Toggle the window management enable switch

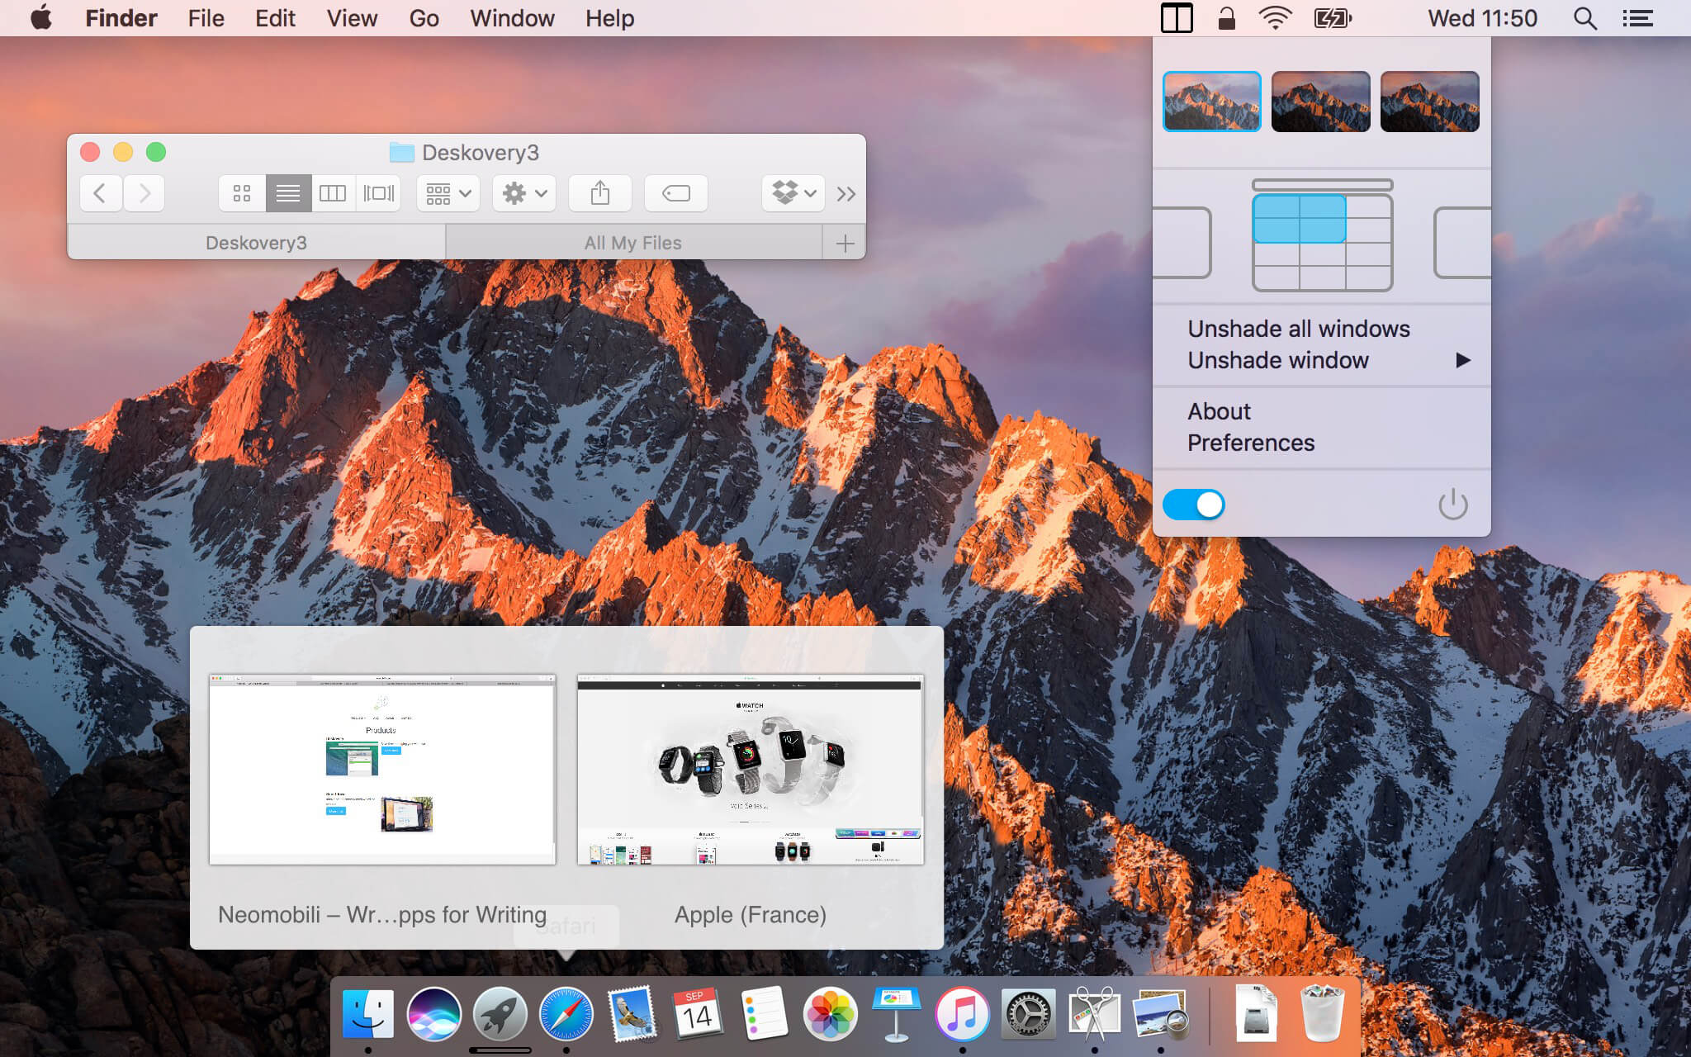[1194, 503]
